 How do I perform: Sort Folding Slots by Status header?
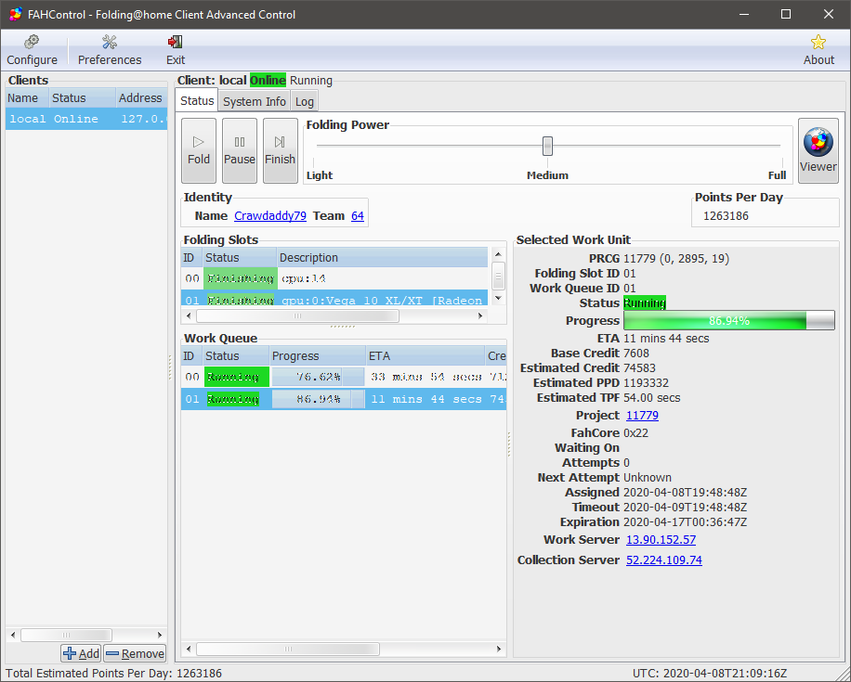pos(240,258)
